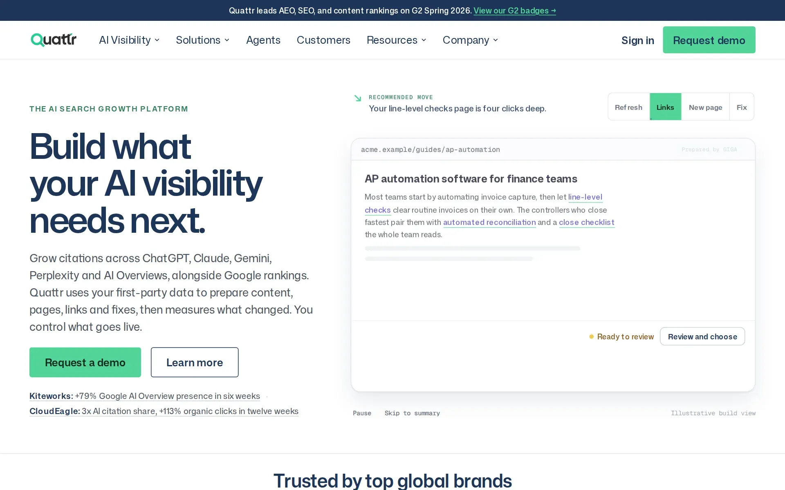Go to the Agents page
This screenshot has width=785, height=490.
263,40
